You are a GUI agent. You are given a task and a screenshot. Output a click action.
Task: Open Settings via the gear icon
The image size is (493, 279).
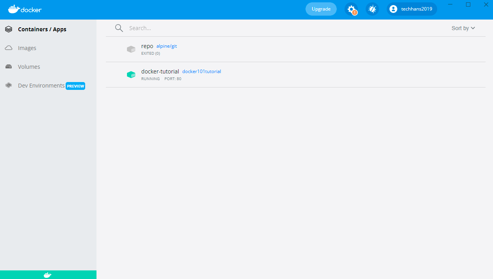pos(351,9)
